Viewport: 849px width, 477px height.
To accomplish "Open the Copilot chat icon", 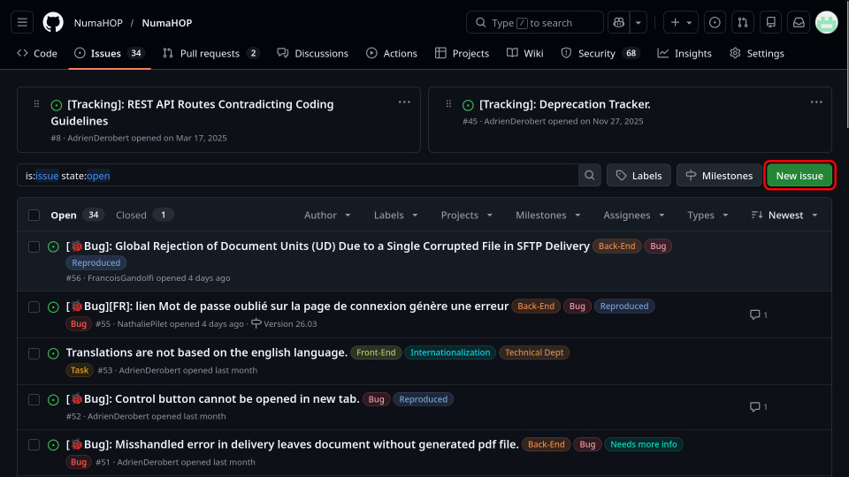I will 618,22.
